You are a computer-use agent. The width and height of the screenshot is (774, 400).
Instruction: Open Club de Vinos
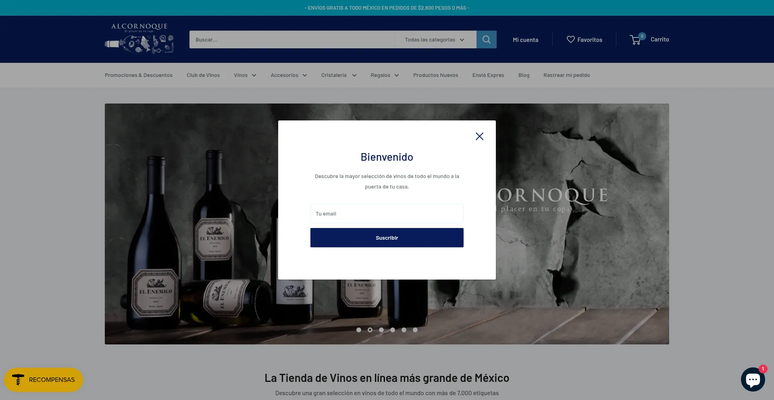click(203, 75)
